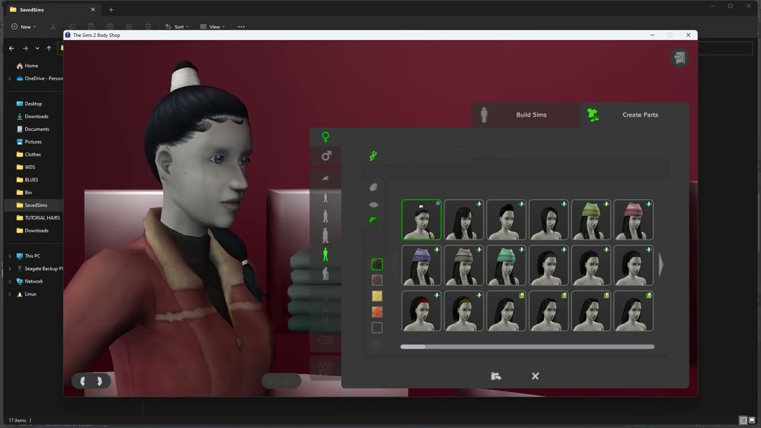Expand the Seagate Backup tree node
Screen dimensions: 761x428
(10, 269)
